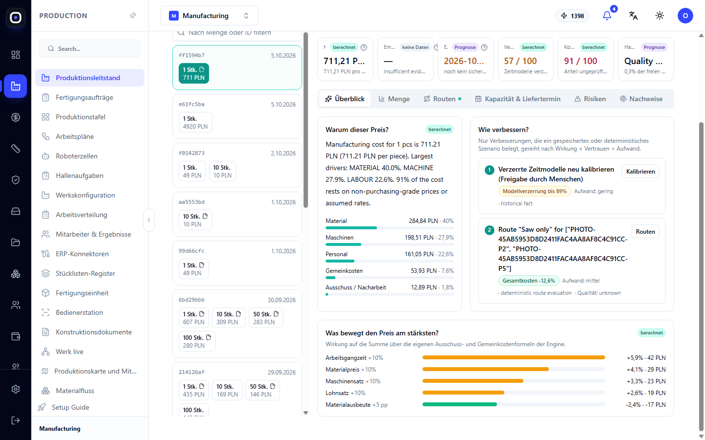Open the dashboard grid icon in left rail
The image size is (705, 440).
(x=16, y=55)
